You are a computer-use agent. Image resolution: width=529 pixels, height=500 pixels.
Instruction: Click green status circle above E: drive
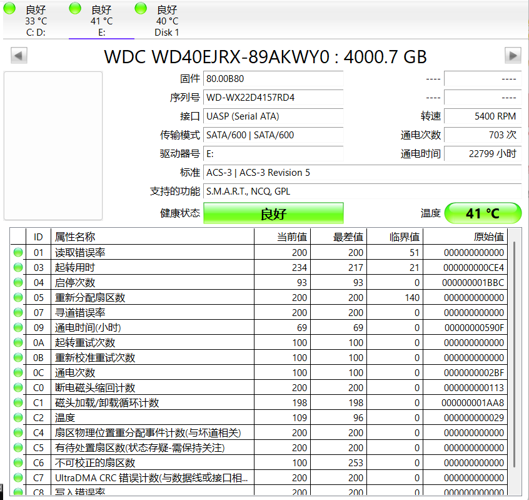pyautogui.click(x=75, y=8)
